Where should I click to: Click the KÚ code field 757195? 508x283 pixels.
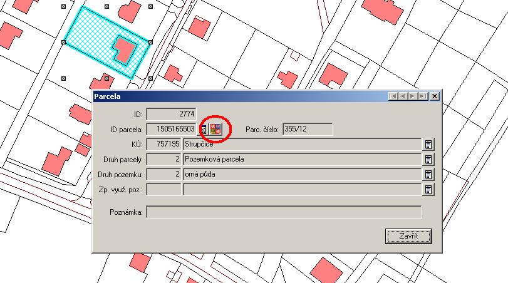(163, 144)
